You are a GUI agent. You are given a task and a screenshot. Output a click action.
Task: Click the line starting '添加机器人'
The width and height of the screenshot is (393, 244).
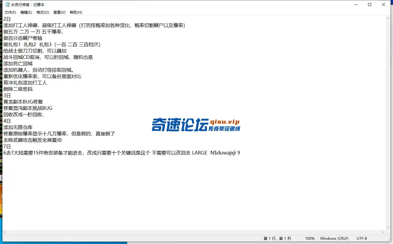(39, 70)
